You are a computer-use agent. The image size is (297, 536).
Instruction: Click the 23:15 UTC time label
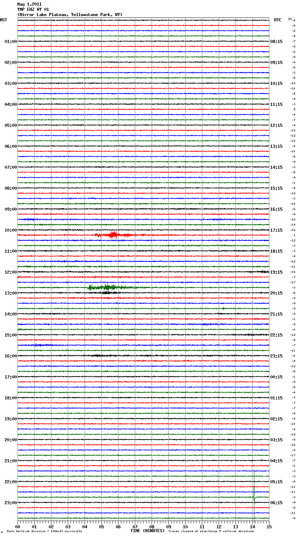click(x=276, y=356)
